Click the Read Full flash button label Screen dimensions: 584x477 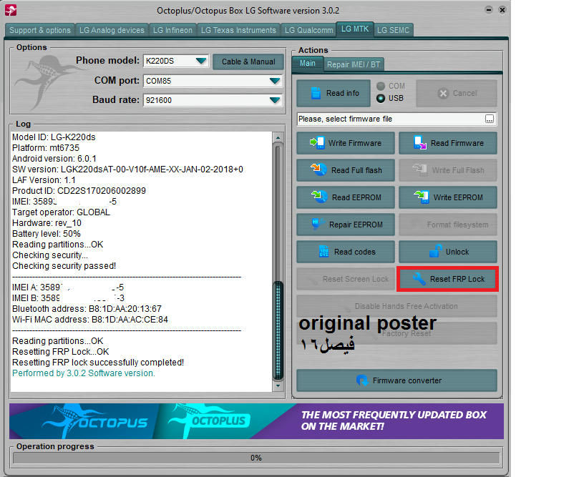(x=357, y=170)
